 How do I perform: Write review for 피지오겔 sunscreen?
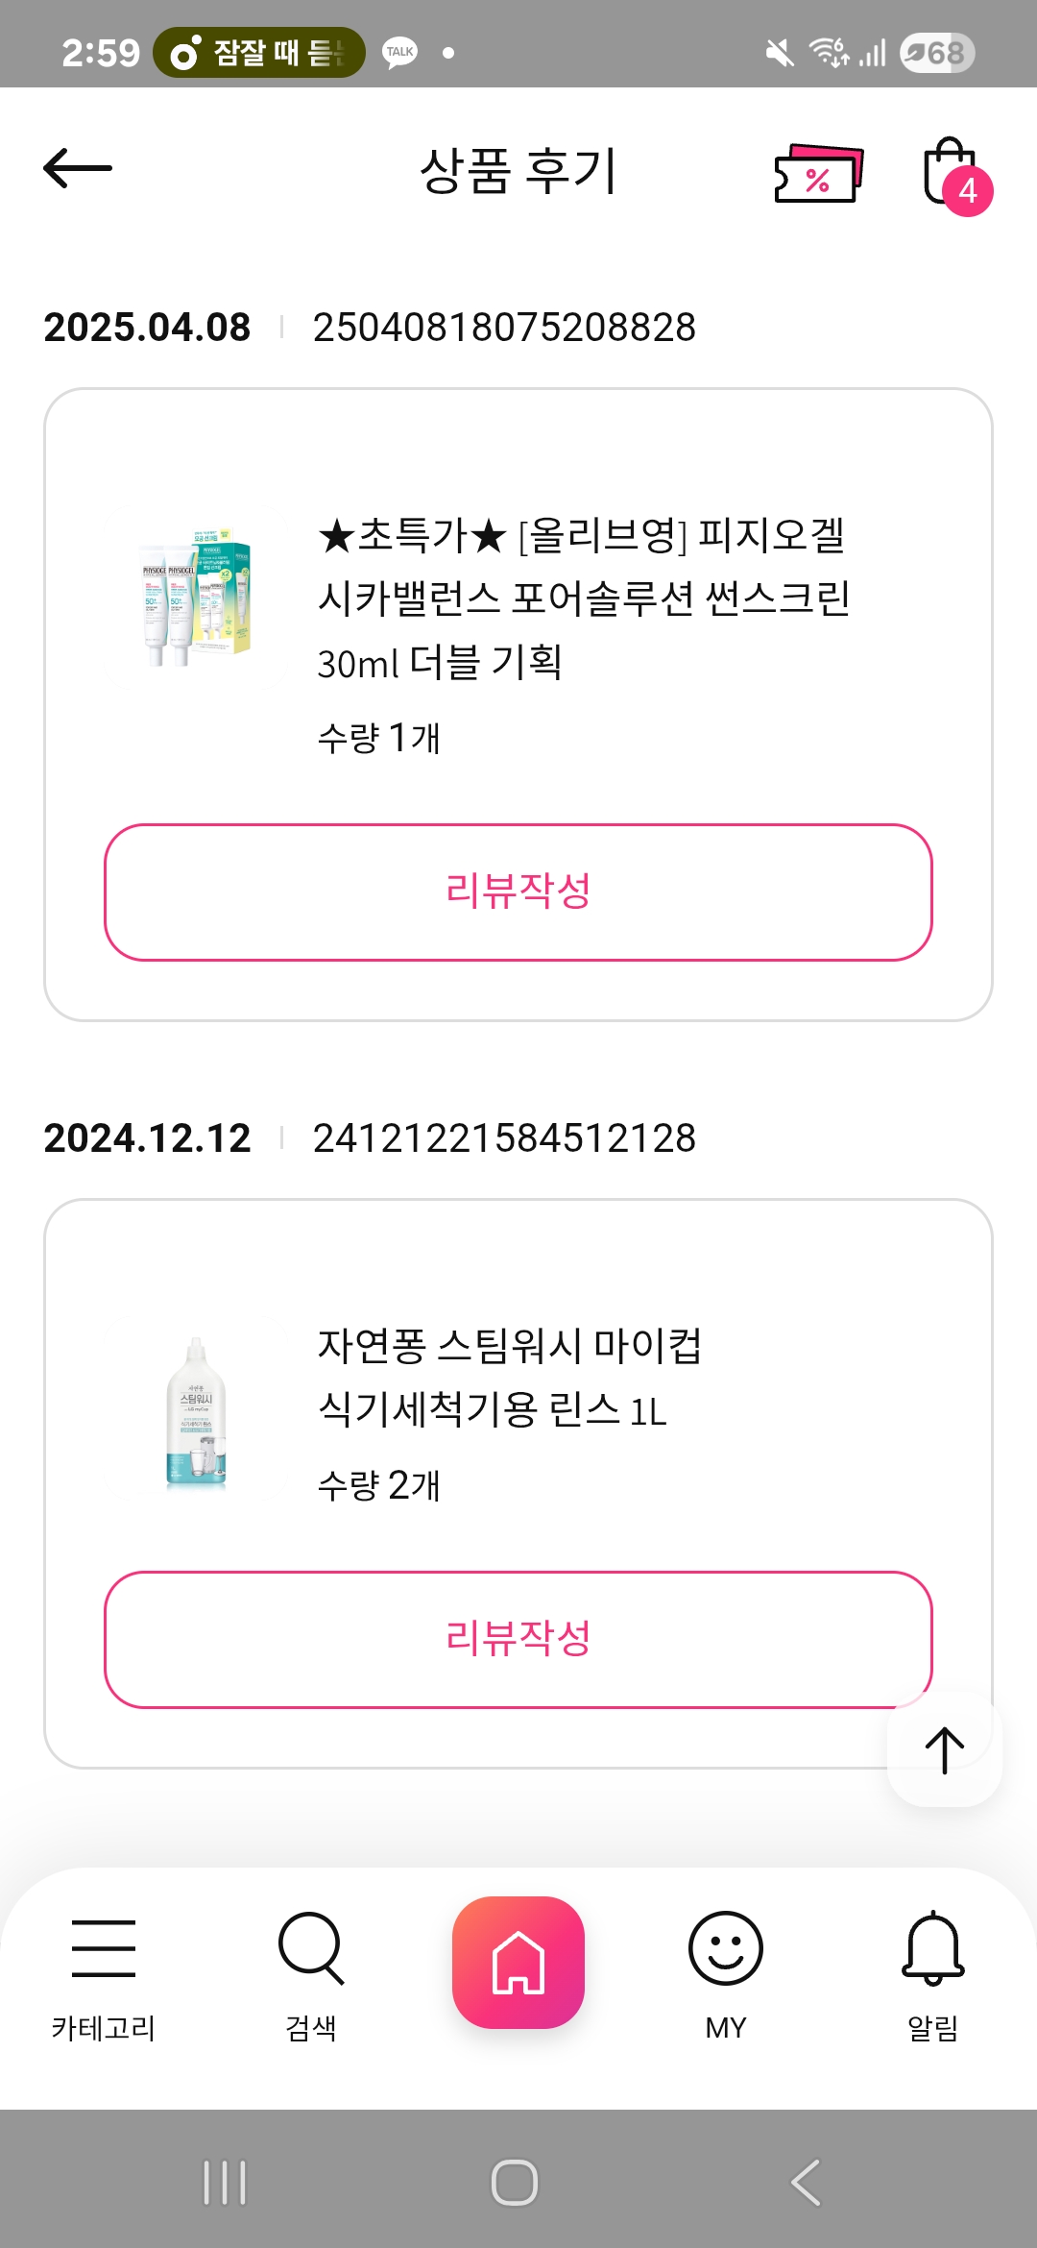point(518,892)
